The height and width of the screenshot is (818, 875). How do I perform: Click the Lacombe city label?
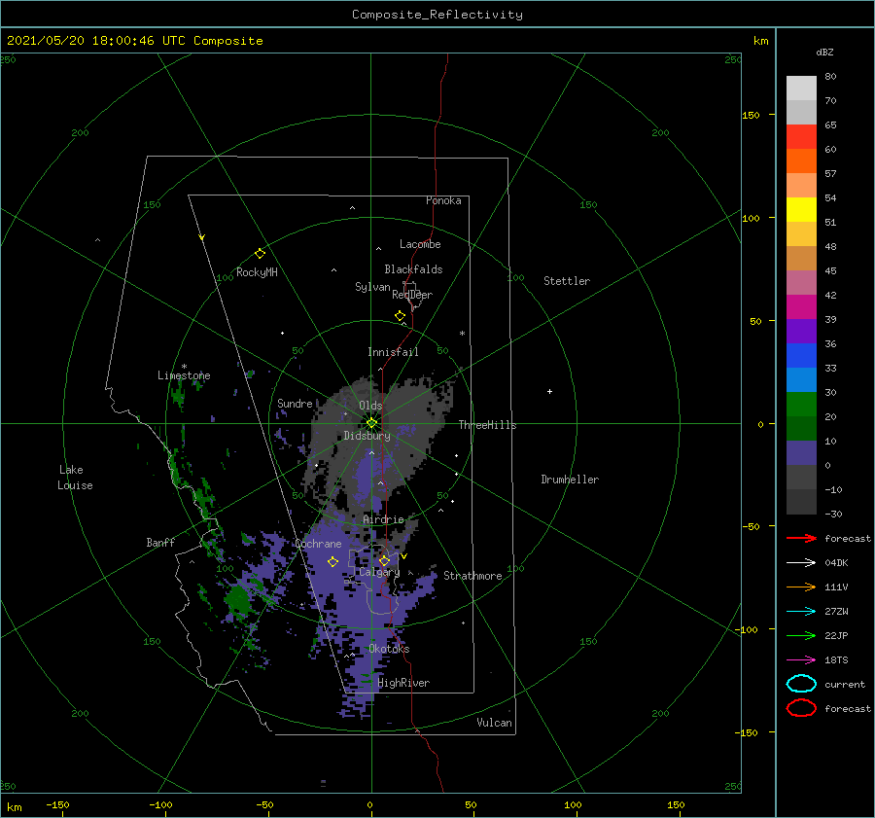(420, 244)
